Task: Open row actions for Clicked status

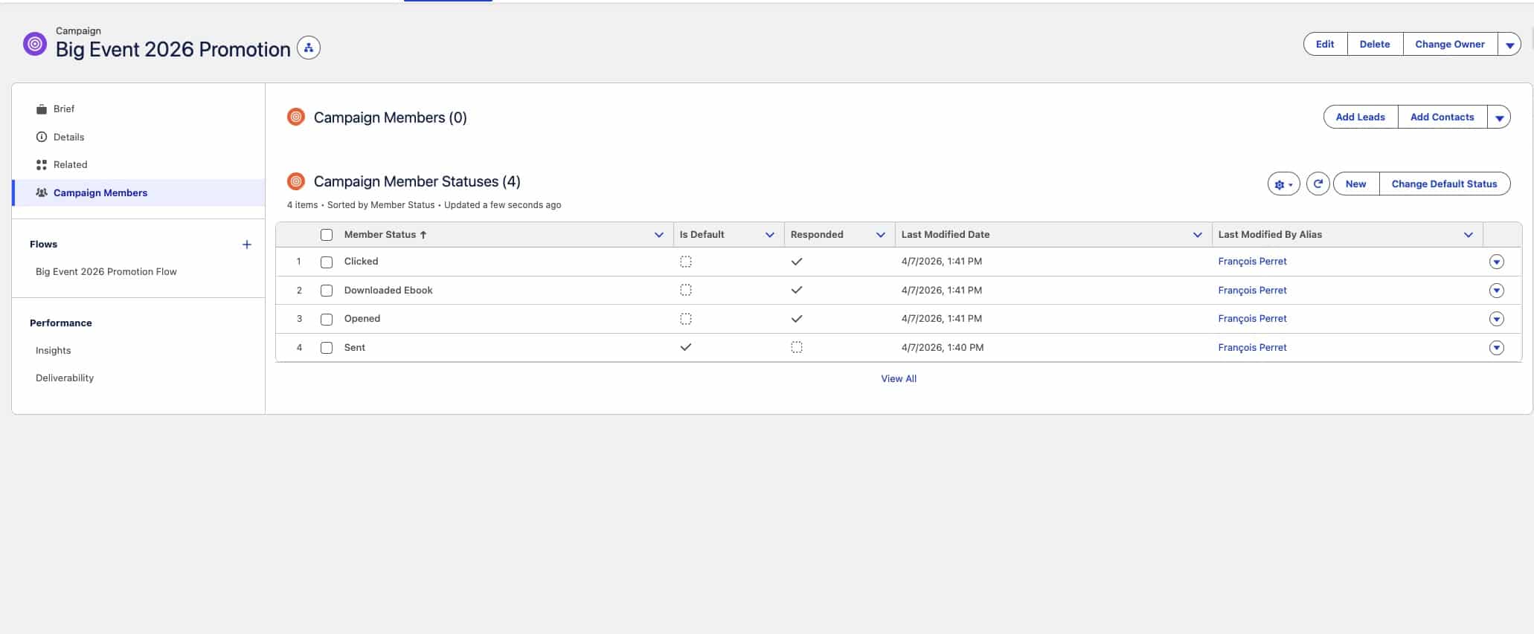Action: (1496, 262)
